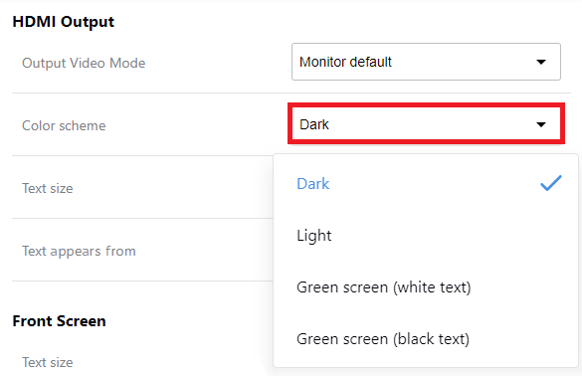Click Text size label under HDMI Output

[48, 188]
